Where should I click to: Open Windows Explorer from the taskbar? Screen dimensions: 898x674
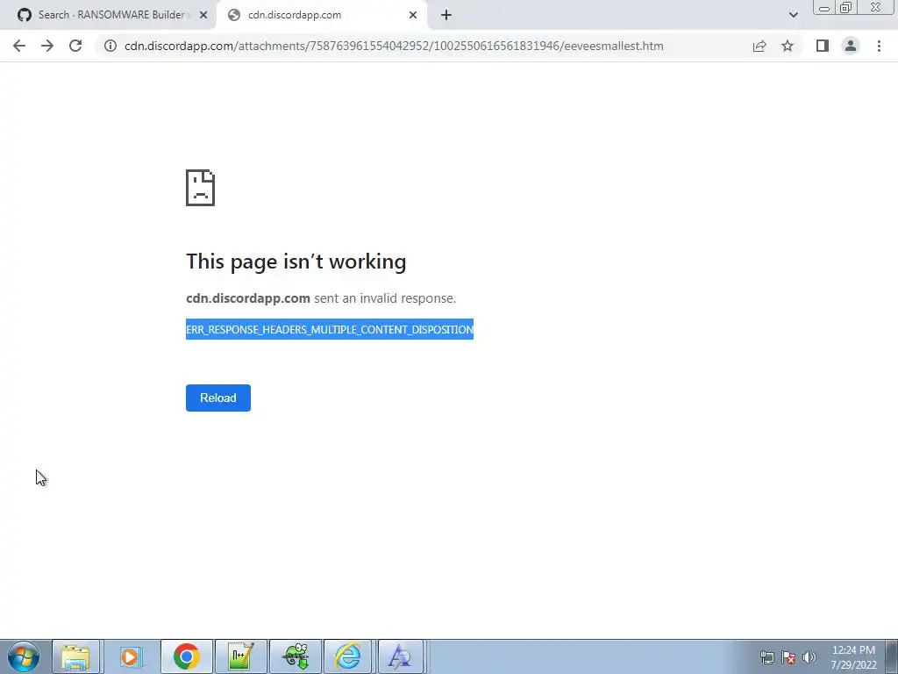75,656
